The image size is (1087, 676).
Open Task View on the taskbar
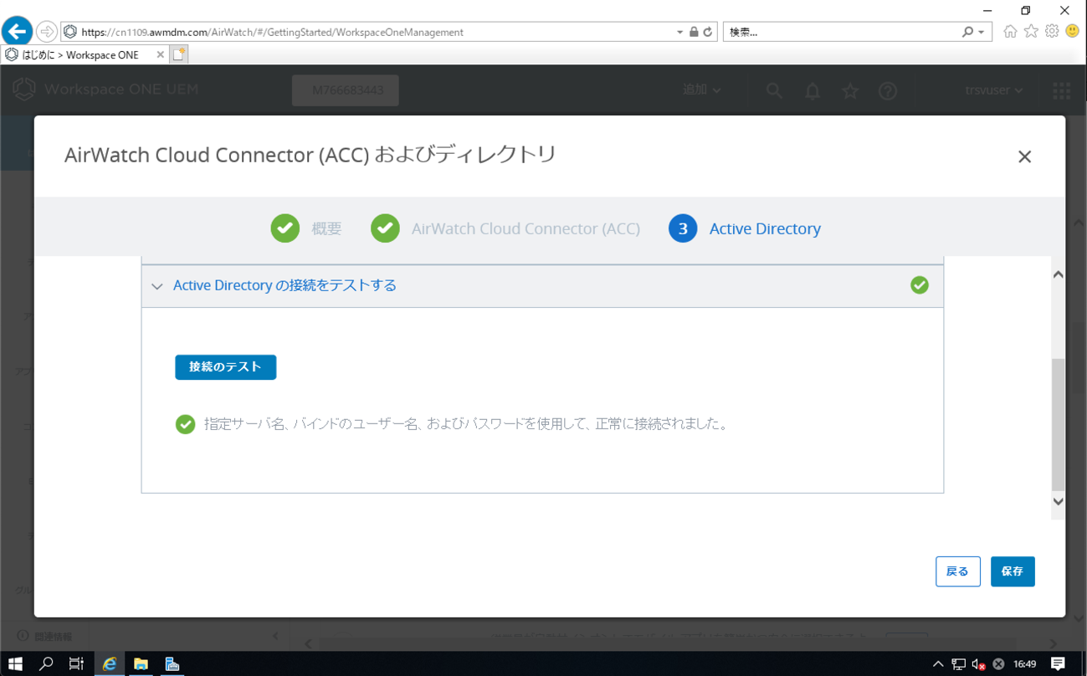76,664
